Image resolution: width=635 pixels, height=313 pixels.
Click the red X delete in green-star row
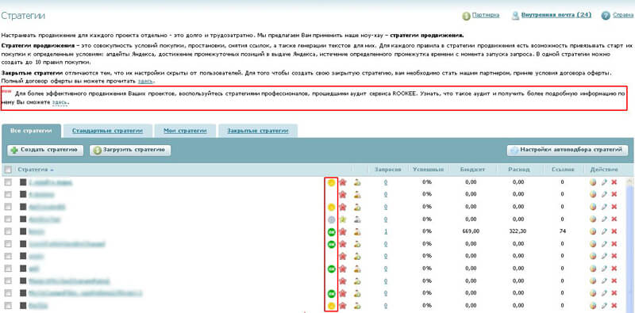[x=614, y=219]
